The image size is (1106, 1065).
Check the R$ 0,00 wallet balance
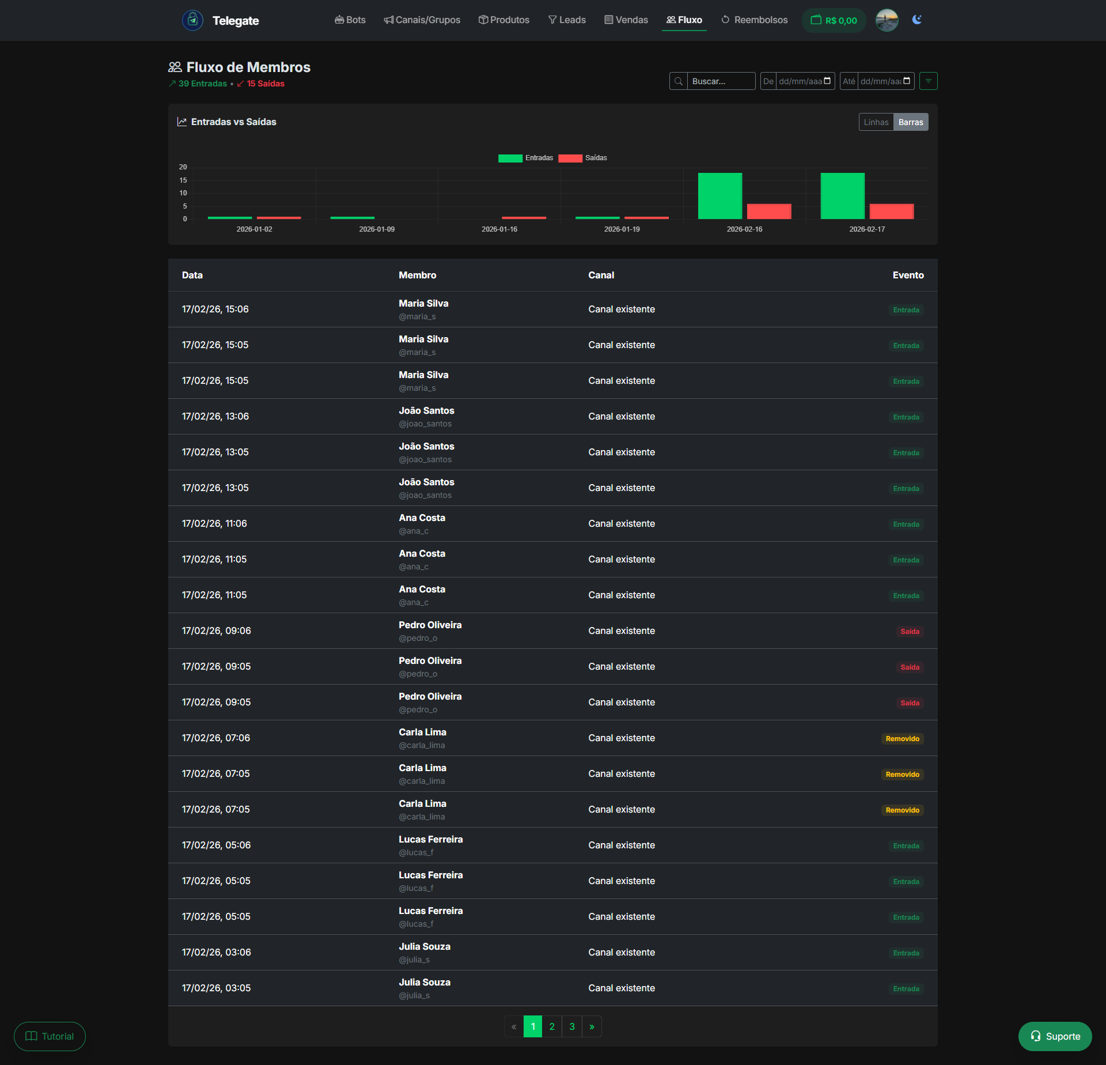834,20
